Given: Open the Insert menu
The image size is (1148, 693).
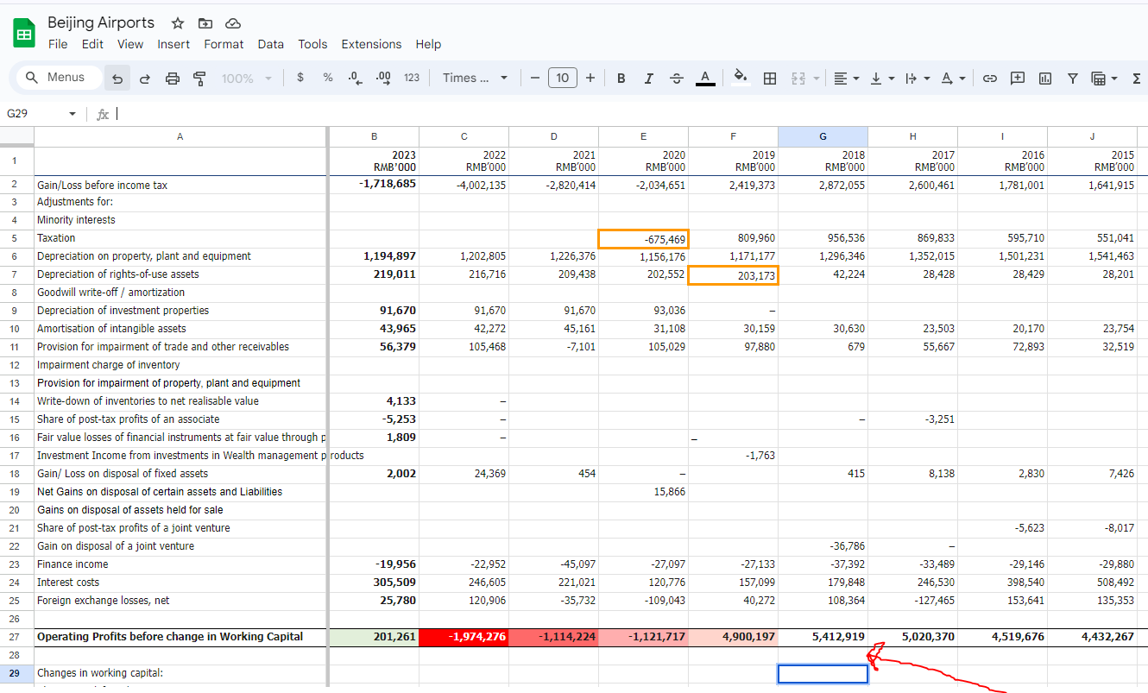Looking at the screenshot, I should tap(173, 44).
